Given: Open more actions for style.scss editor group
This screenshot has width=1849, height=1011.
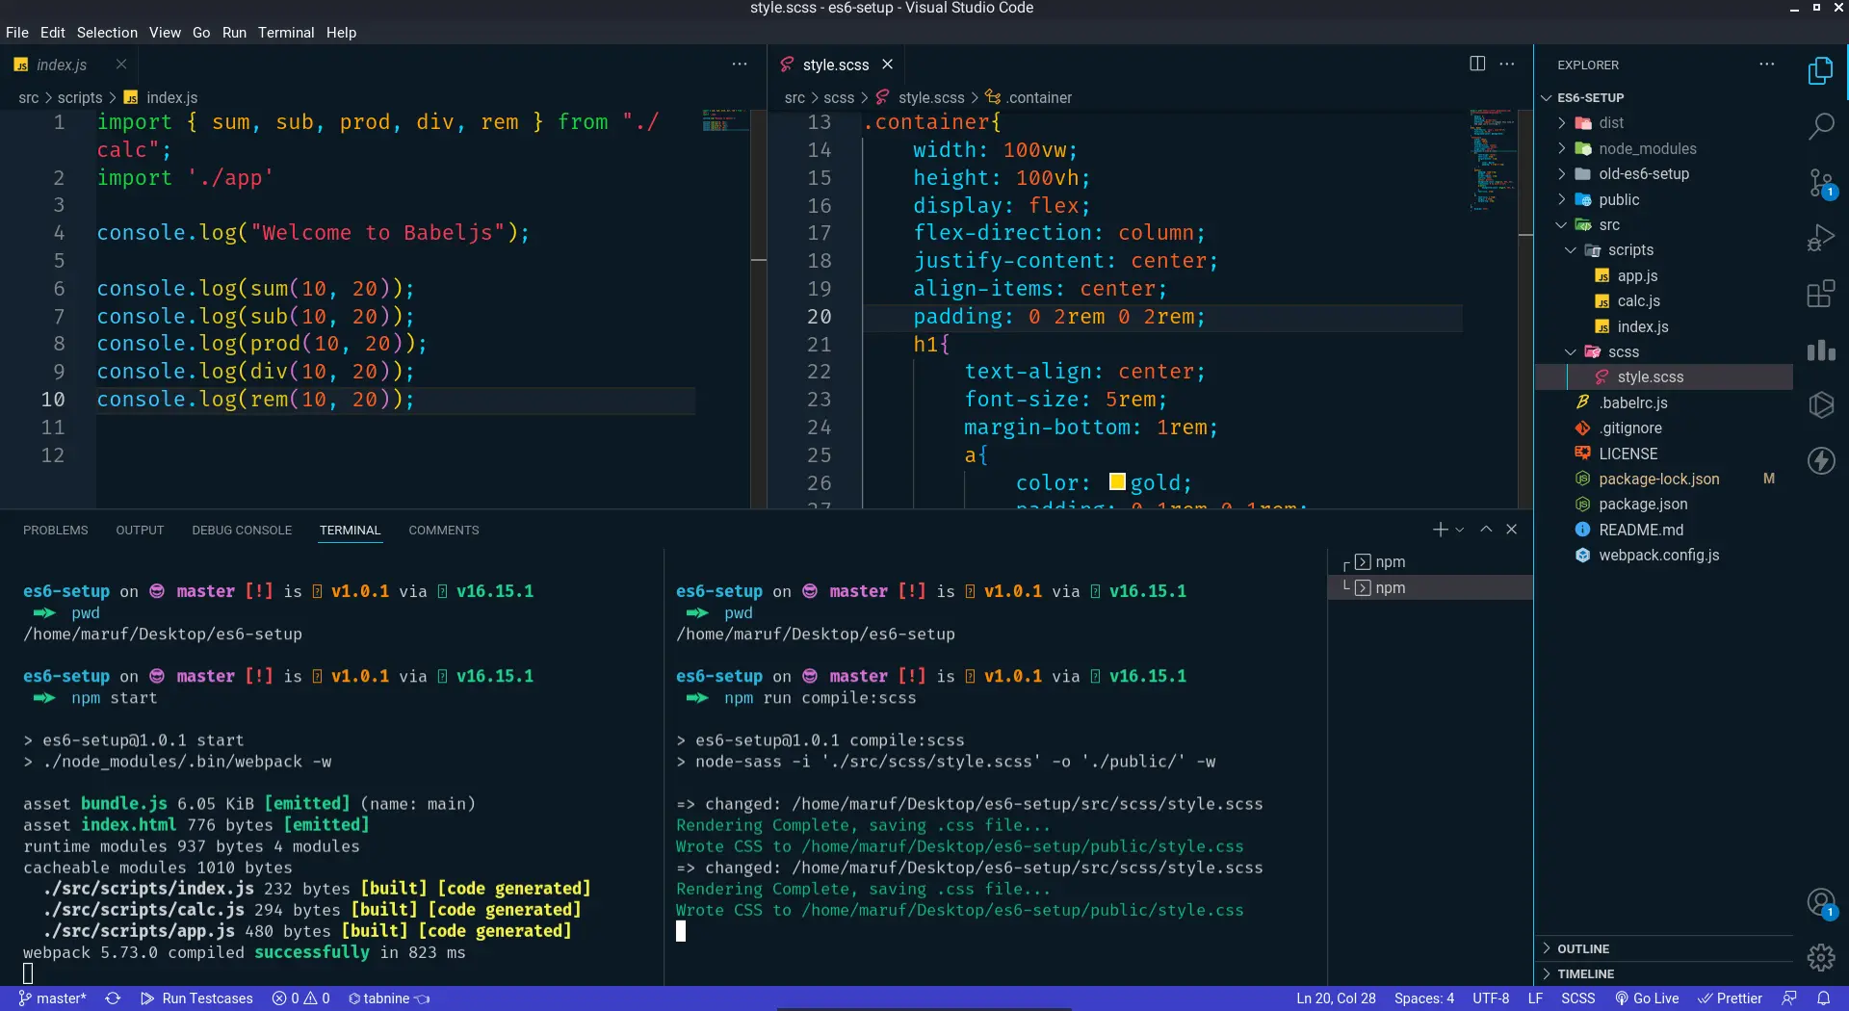Looking at the screenshot, I should click(x=1507, y=64).
